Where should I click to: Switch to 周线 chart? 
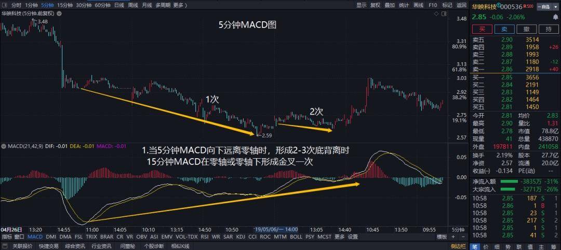[x=133, y=5]
